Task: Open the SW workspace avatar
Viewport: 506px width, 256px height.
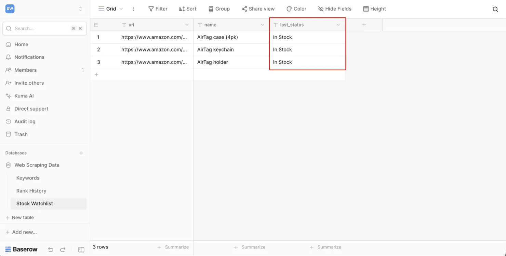Action: click(x=10, y=9)
